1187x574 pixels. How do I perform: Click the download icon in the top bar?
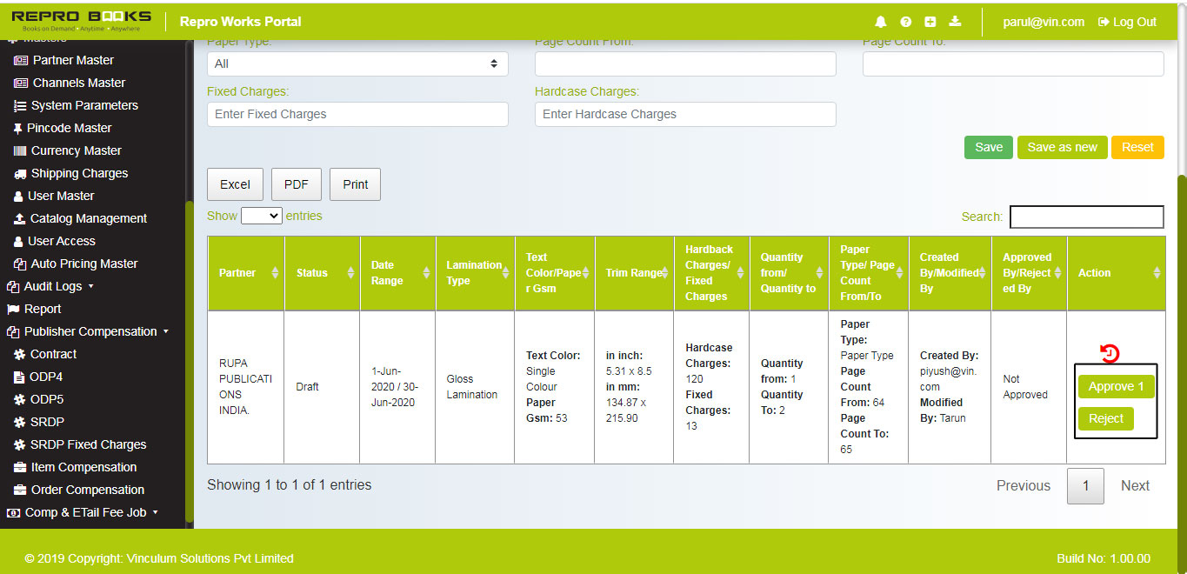point(954,21)
